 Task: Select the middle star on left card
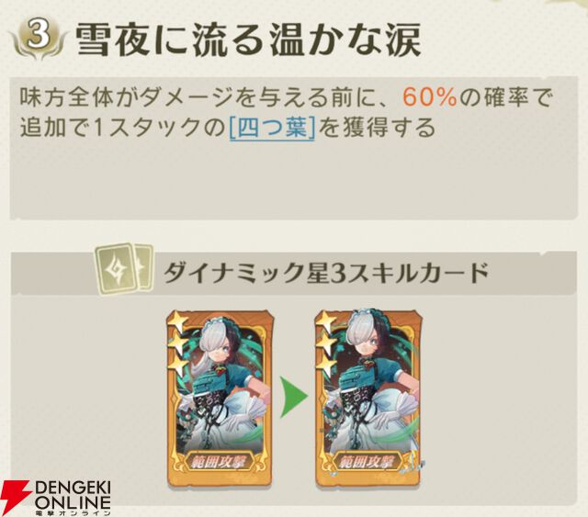coord(176,343)
